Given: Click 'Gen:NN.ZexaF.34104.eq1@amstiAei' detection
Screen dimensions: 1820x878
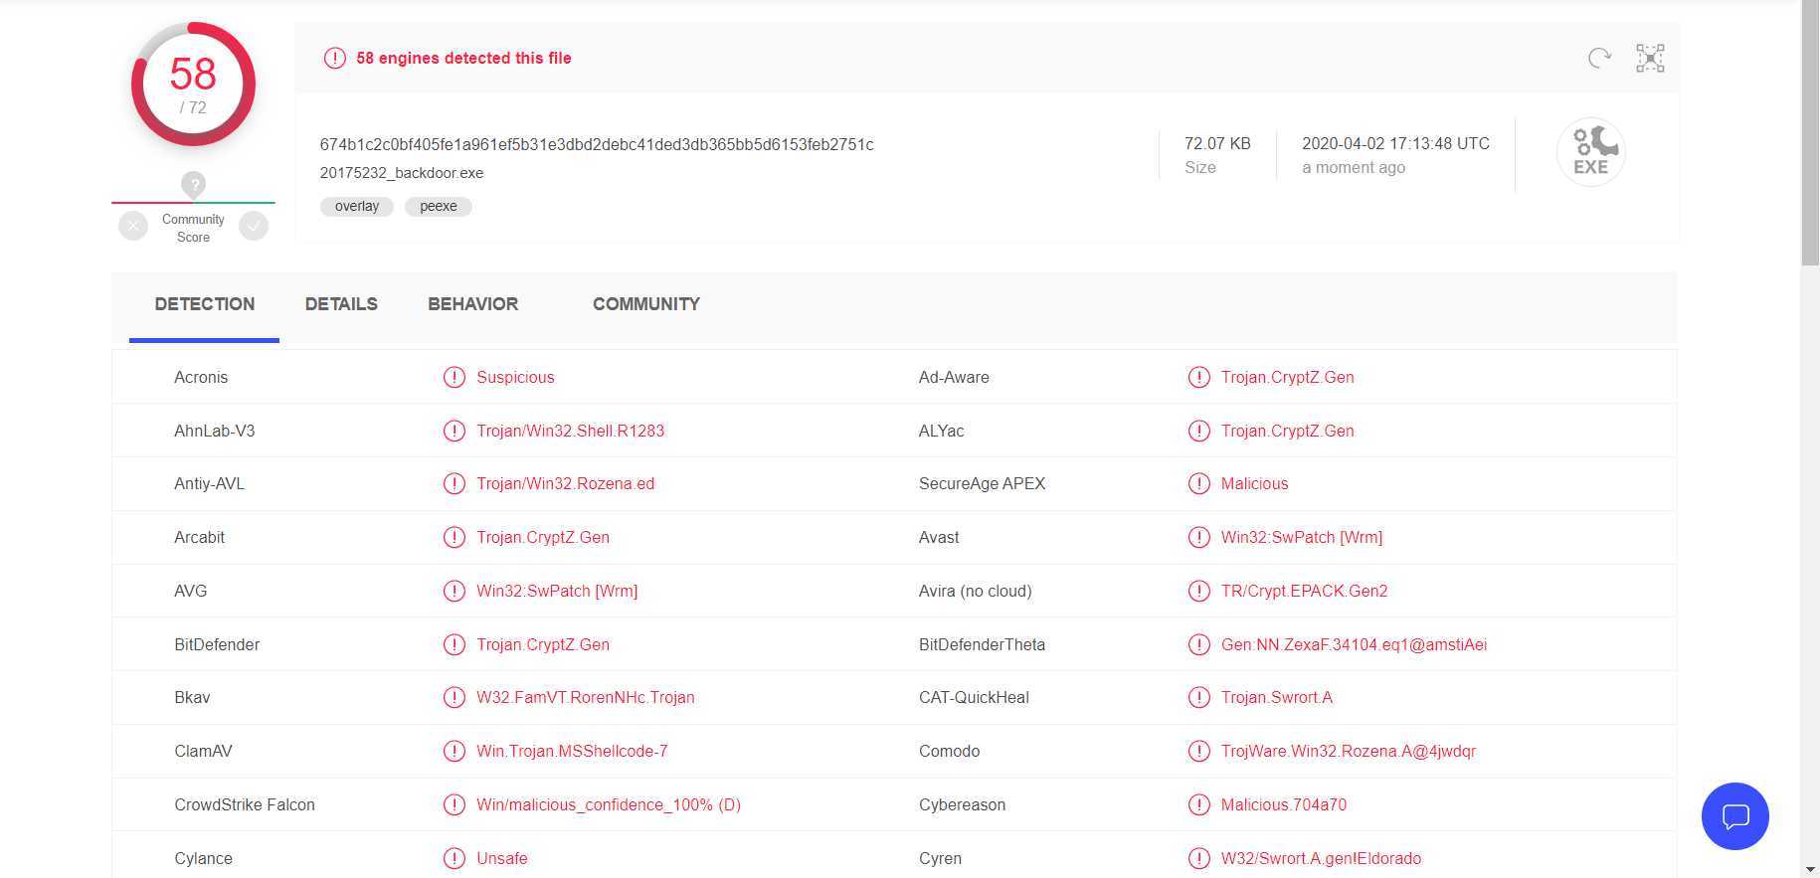Looking at the screenshot, I should click(1354, 644).
